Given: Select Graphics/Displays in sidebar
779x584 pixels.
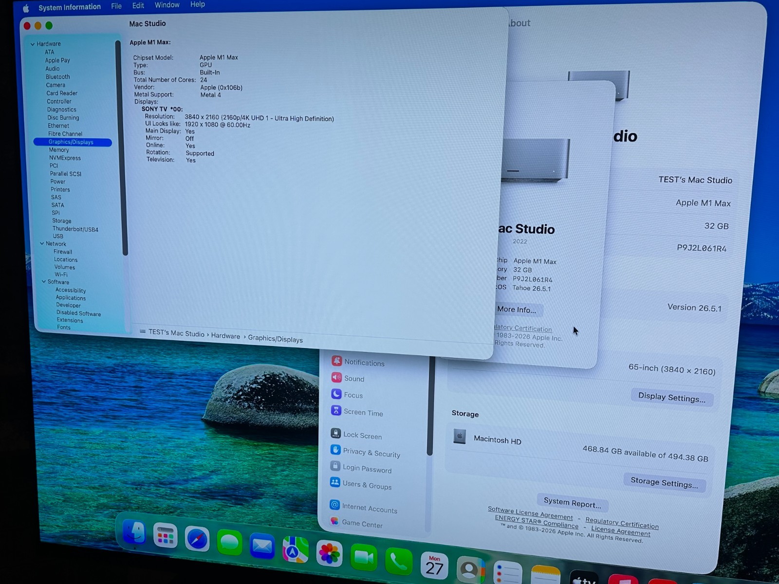Looking at the screenshot, I should [73, 142].
